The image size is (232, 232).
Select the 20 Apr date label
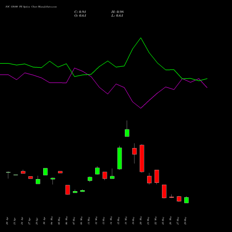[7, 221]
